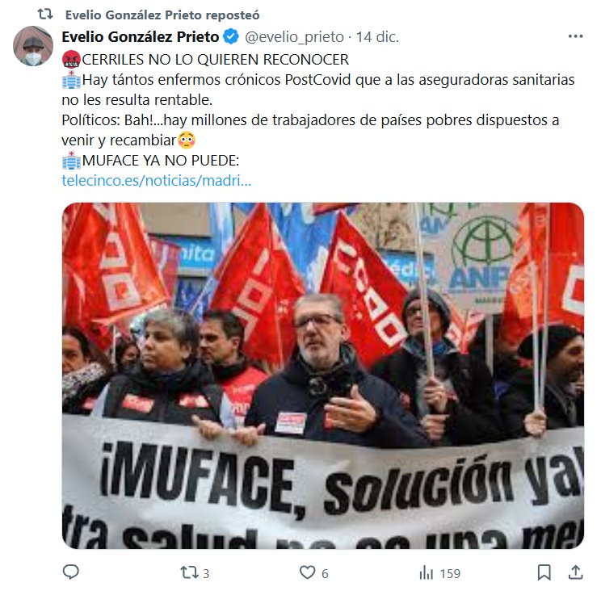This screenshot has width=601, height=591.
Task: Bookmark this post
Action: pyautogui.click(x=544, y=572)
